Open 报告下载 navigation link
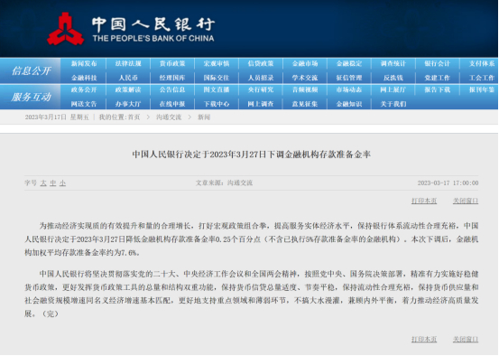The width and height of the screenshot is (499, 356). click(x=438, y=89)
